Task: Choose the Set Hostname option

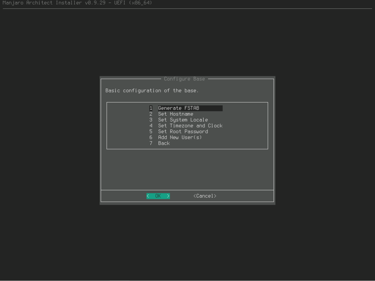Action: pos(175,114)
